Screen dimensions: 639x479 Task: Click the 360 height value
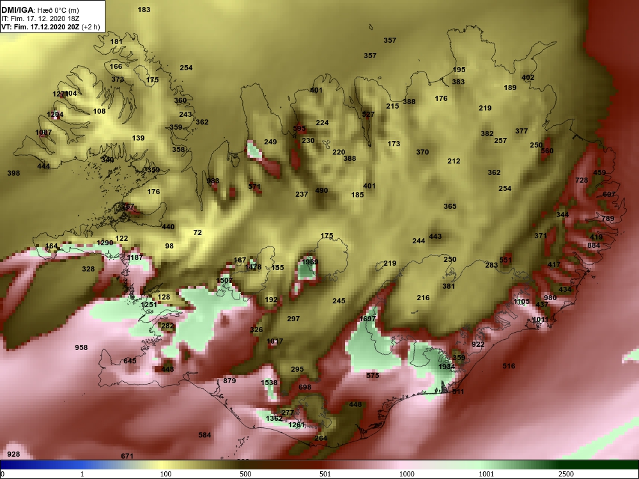pos(181,100)
